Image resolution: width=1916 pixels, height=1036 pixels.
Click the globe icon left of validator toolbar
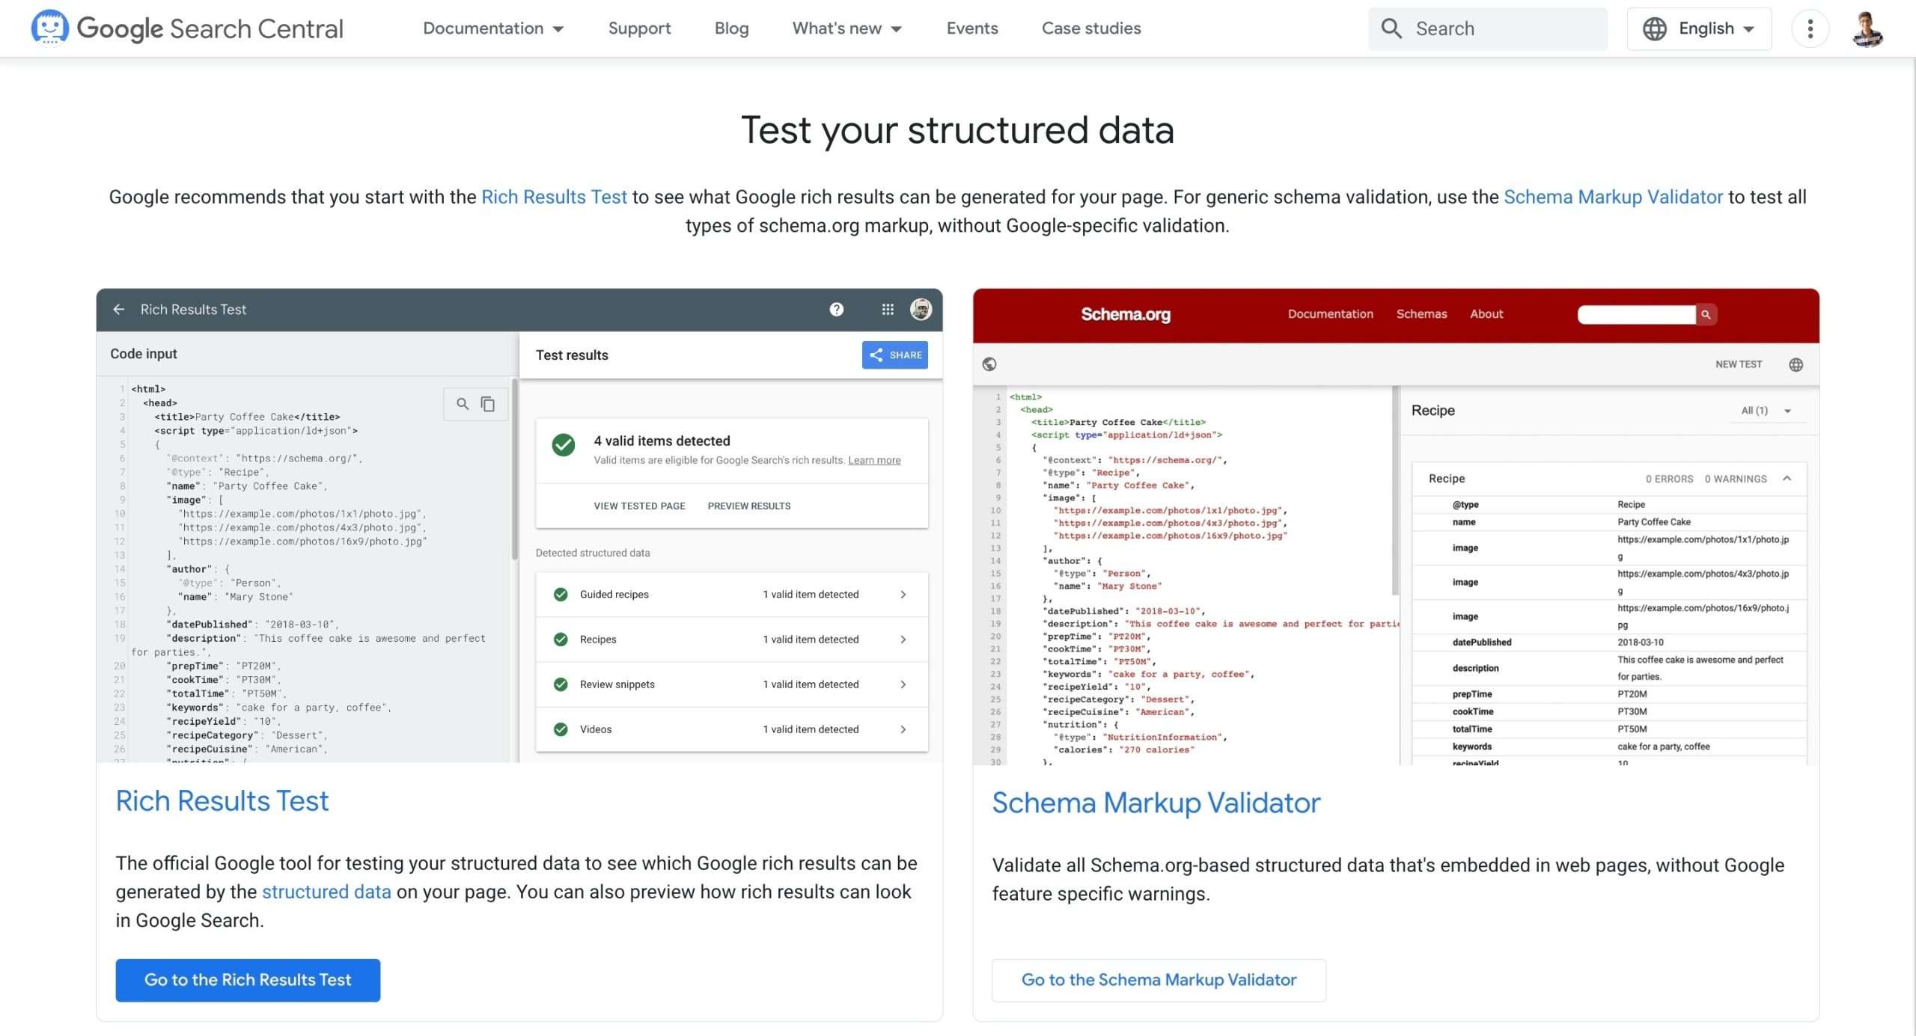989,364
